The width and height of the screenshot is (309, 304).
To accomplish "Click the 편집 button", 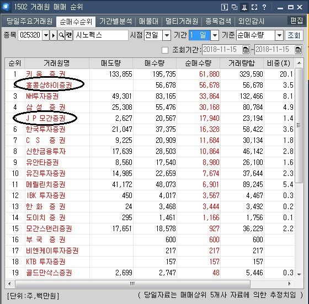I will coord(296,20).
